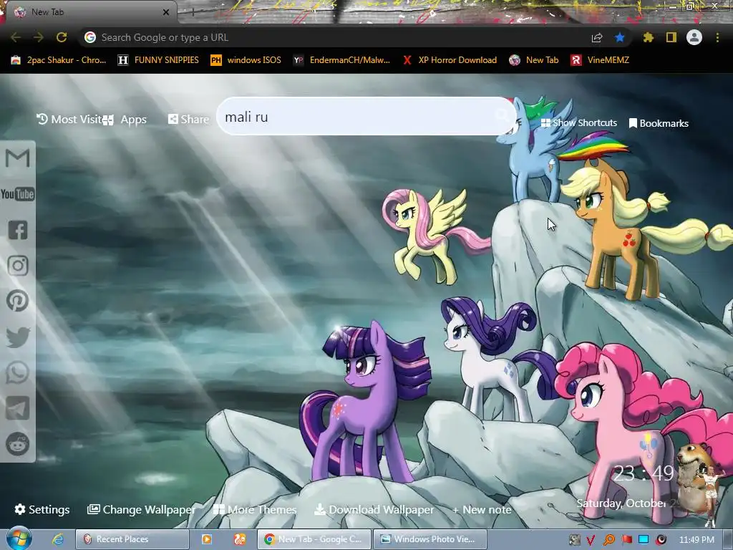Screen dimensions: 733x550
Task: Click the share page icon in address bar
Action: (x=597, y=37)
